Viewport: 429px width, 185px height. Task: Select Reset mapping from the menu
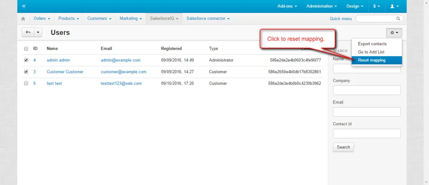(372, 60)
